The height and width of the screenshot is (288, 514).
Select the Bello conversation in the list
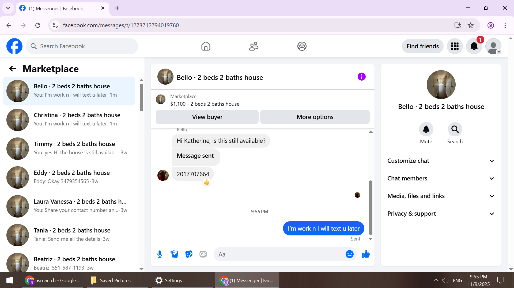[69, 91]
